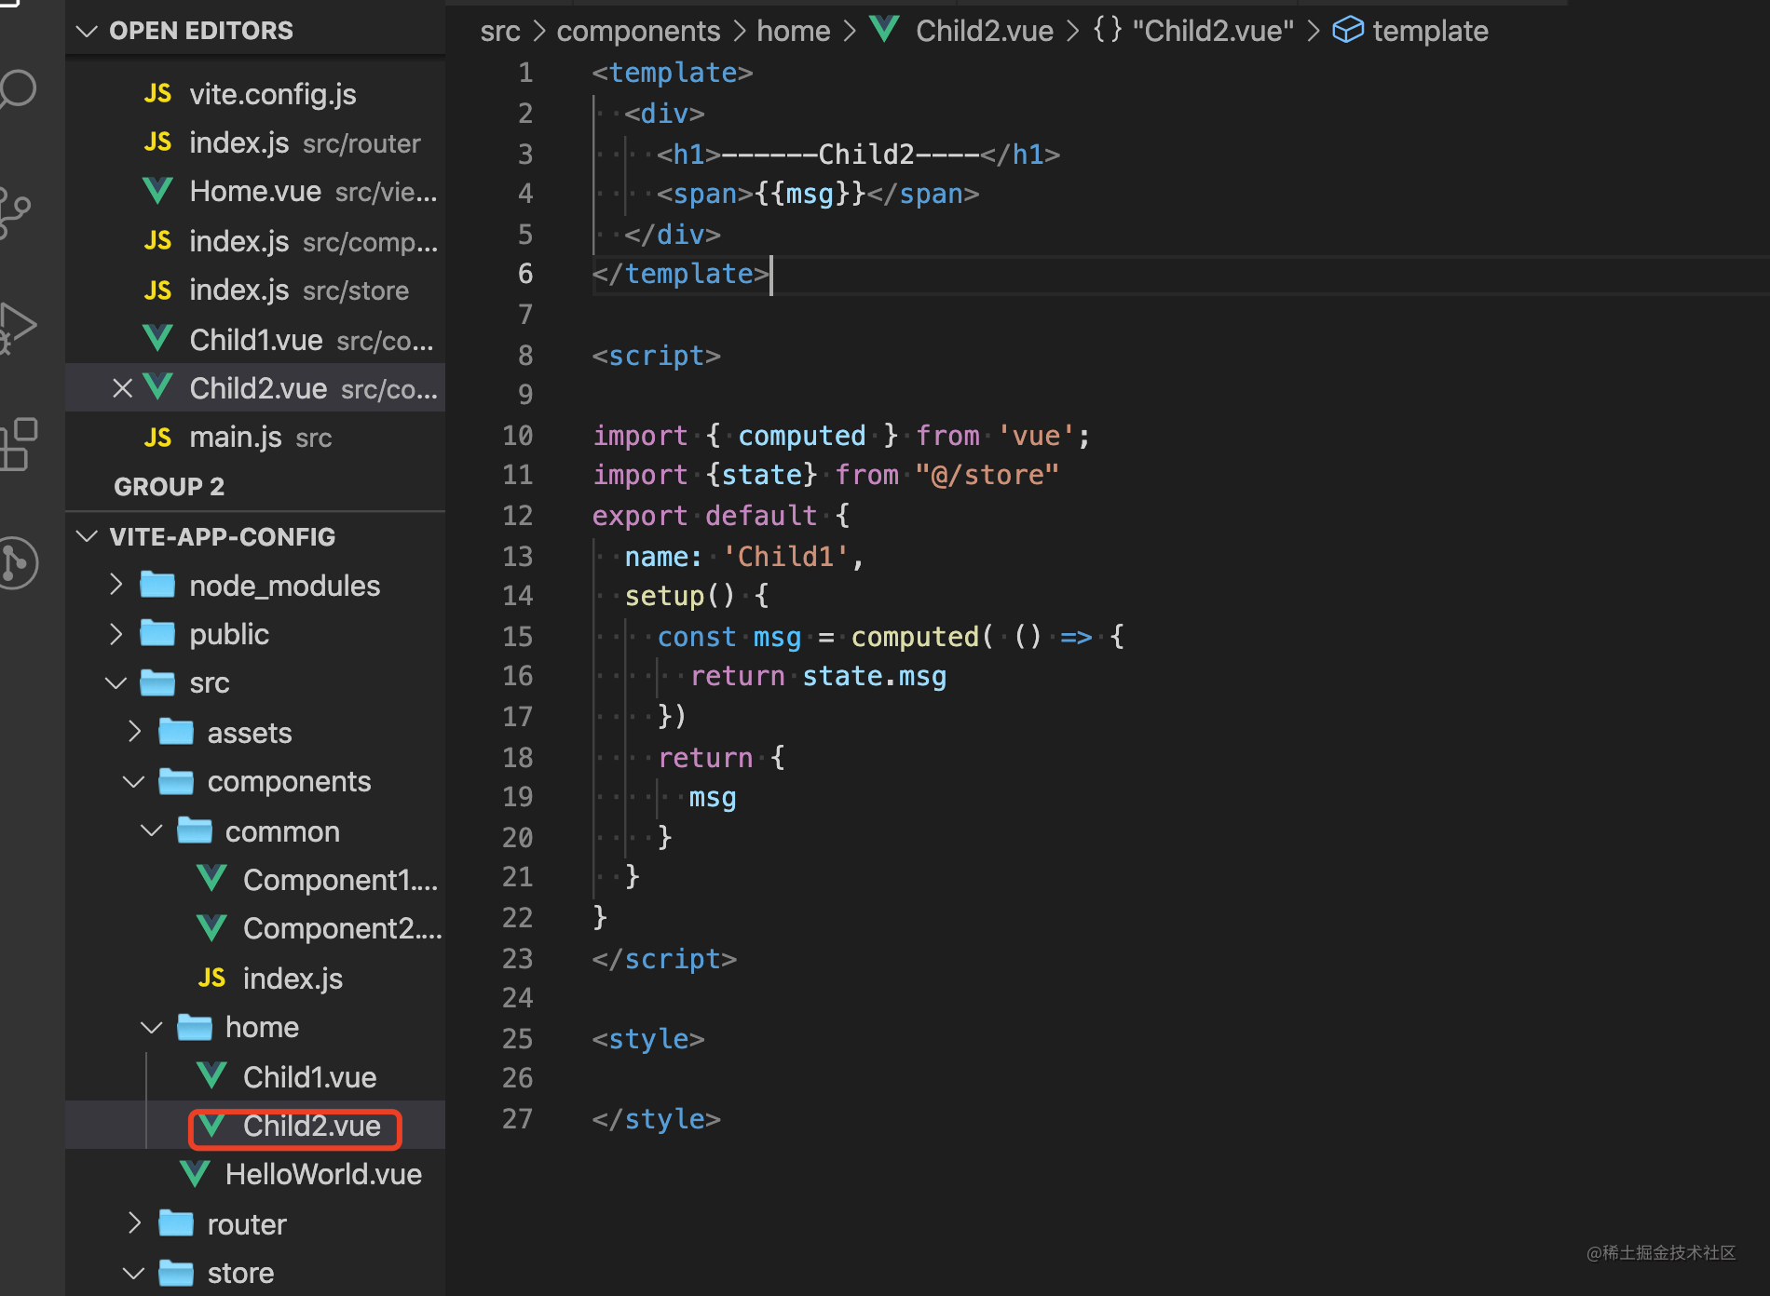Viewport: 1770px width, 1296px height.
Task: Click the router folder icon
Action: [x=176, y=1223]
